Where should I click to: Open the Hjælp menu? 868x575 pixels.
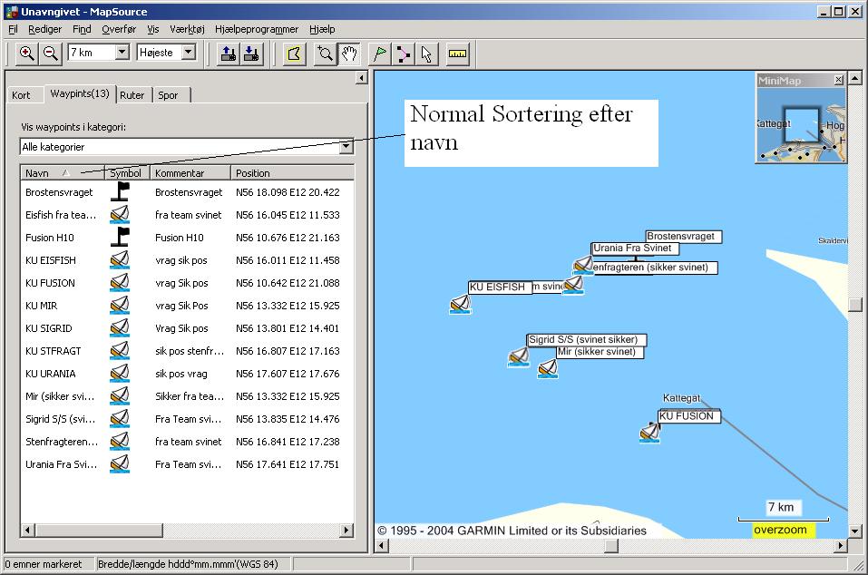(x=322, y=29)
